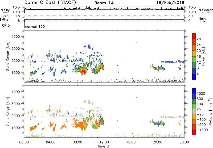Click the '16' label on Power colorbar
This screenshot has height=148, width=213.
click(x=199, y=57)
